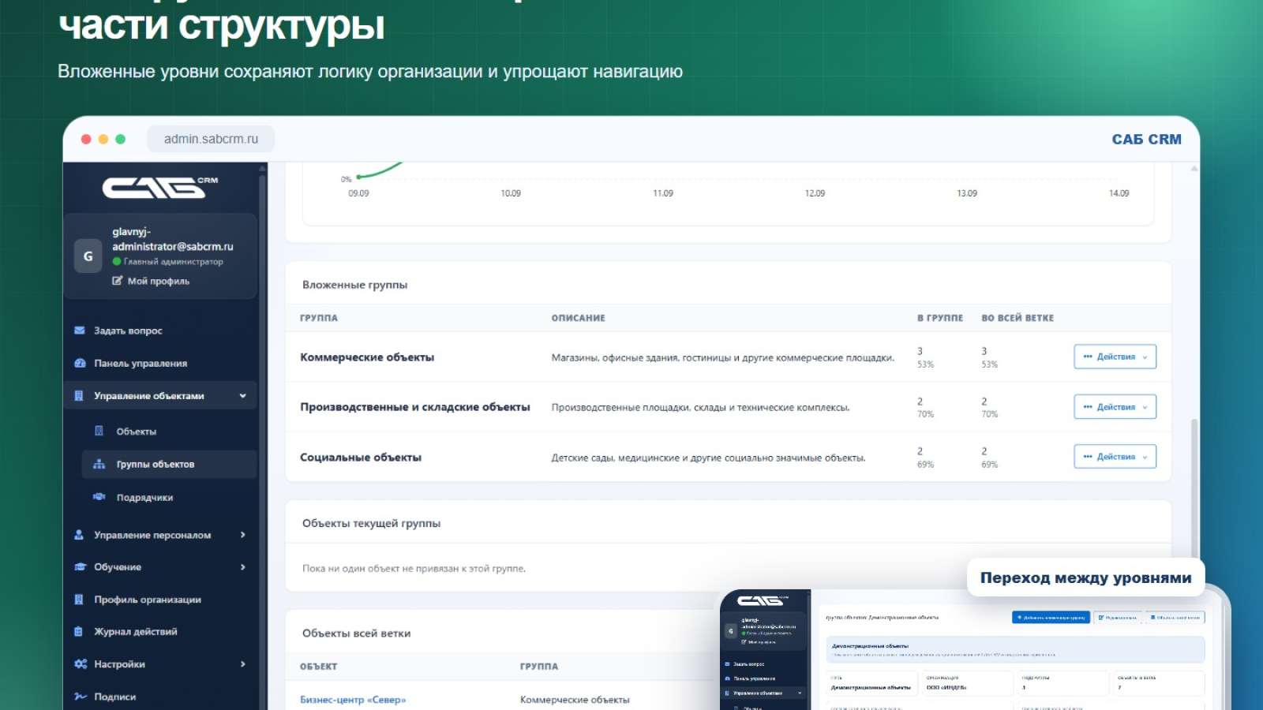The height and width of the screenshot is (710, 1263).
Task: Click description starting with Магазины, офисные здания
Action: [x=723, y=358]
